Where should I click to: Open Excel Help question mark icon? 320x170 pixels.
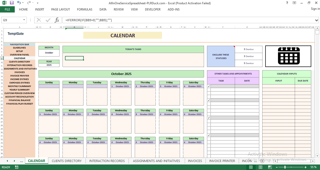[x=287, y=3]
